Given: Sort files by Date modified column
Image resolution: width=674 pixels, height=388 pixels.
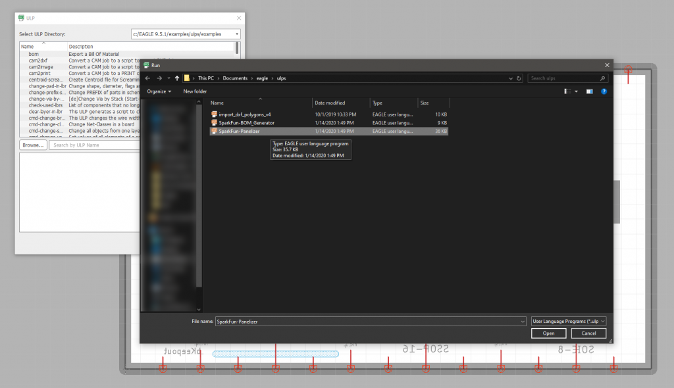Looking at the screenshot, I should point(329,103).
